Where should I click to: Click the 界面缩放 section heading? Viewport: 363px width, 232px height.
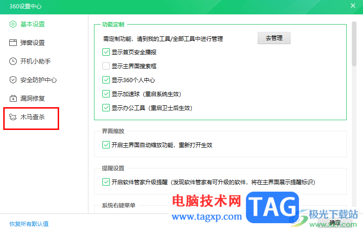point(113,131)
